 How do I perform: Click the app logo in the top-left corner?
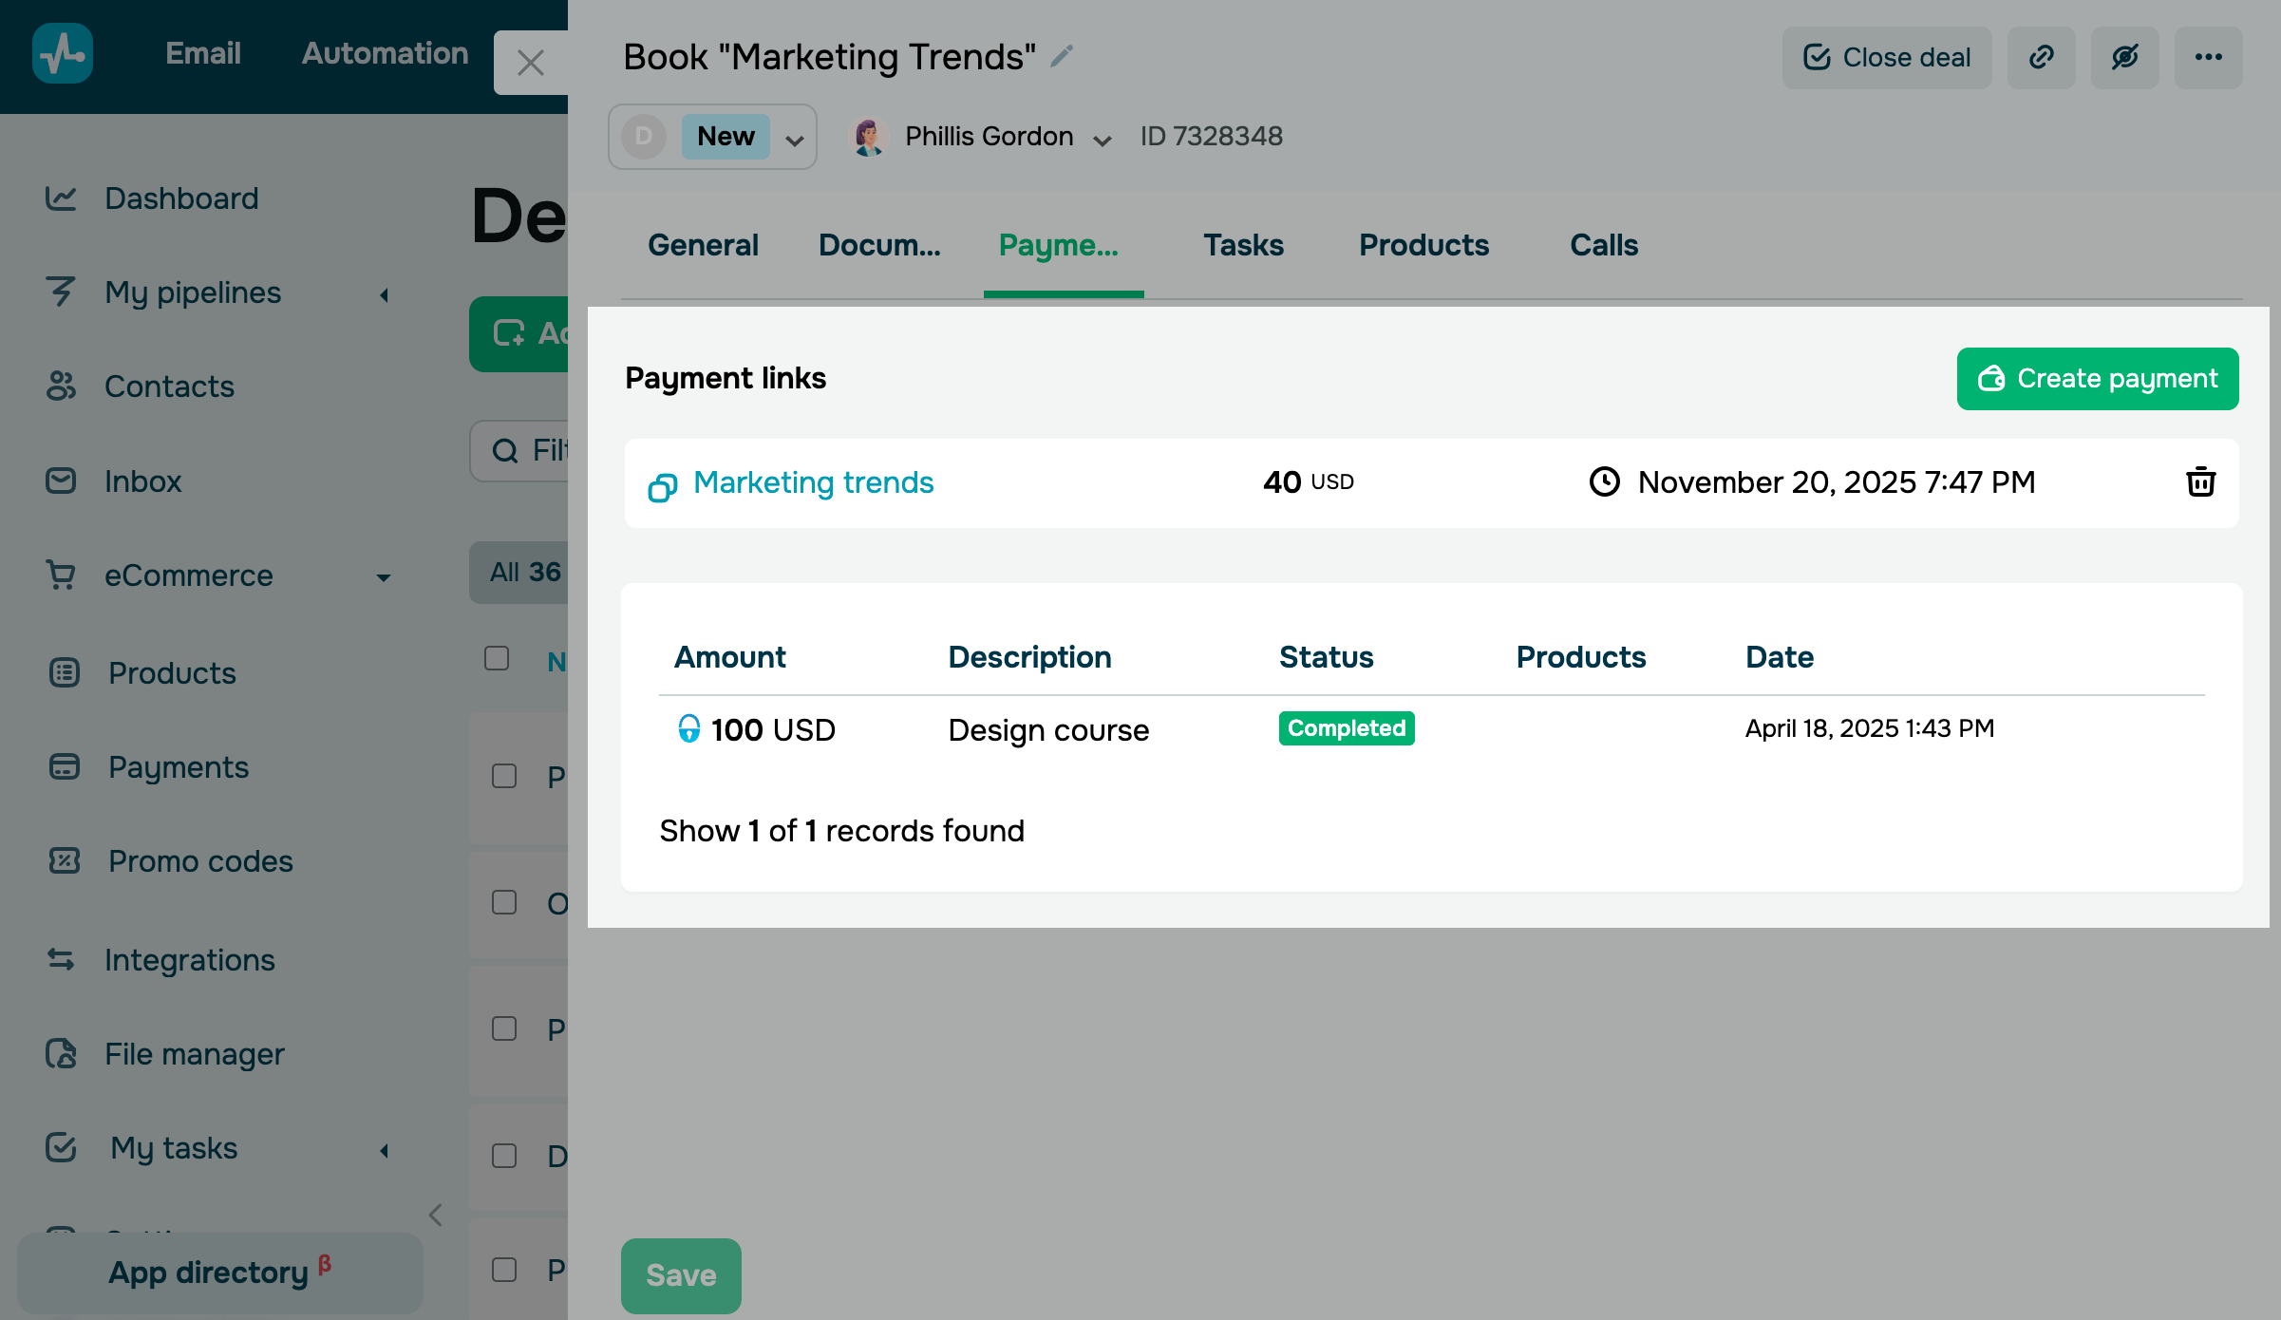(x=63, y=53)
